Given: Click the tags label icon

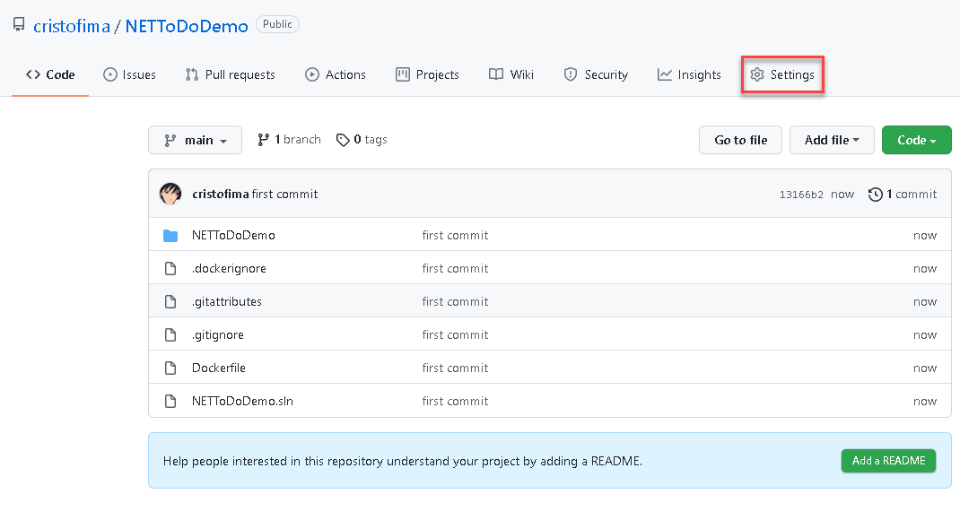Looking at the screenshot, I should 343,140.
